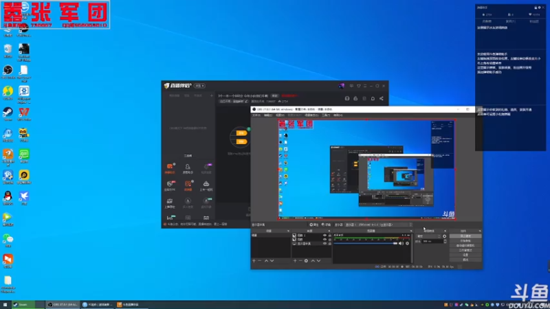Open audio mixer dock header menu icon
Image resolution: width=550 pixels, height=309 pixels.
(411, 231)
